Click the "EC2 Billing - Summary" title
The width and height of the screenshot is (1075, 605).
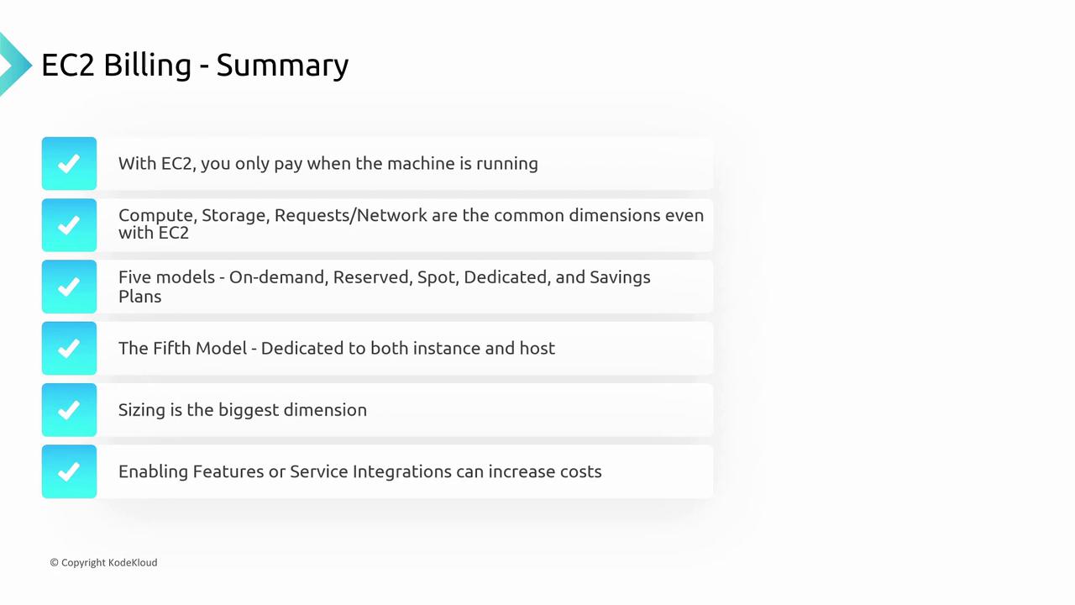[x=195, y=66]
